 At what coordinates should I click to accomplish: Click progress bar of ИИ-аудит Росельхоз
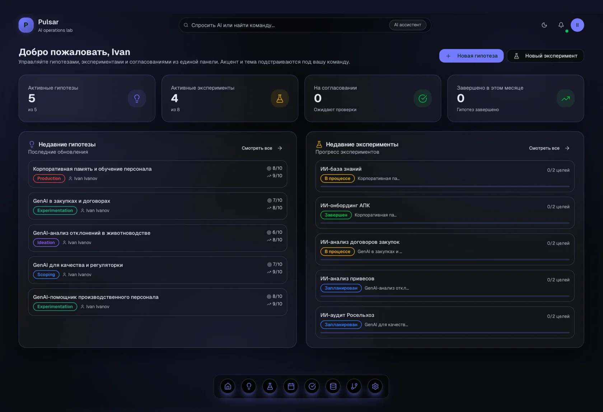[445, 333]
